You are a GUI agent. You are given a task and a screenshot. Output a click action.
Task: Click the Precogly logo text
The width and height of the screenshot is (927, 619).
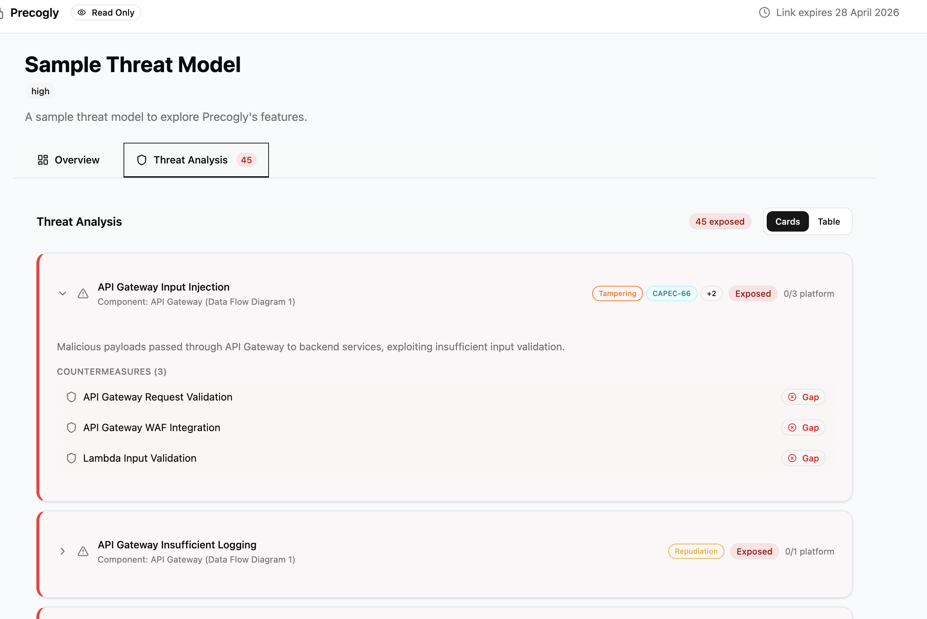[x=34, y=13]
